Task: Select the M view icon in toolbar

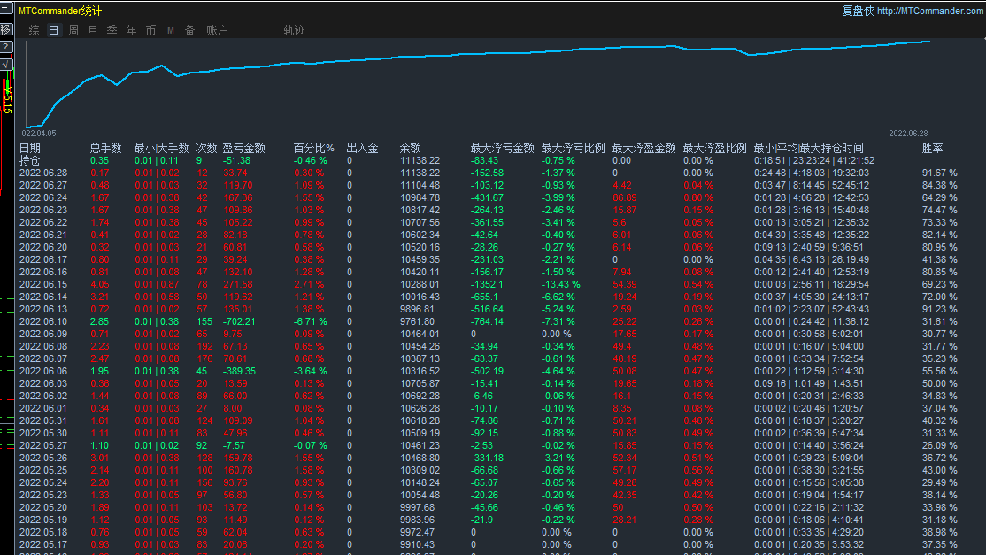Action: pos(170,29)
